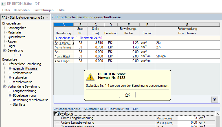Expand the stabsatzweise node
Screen dimensions: 222x127
coord(10,73)
